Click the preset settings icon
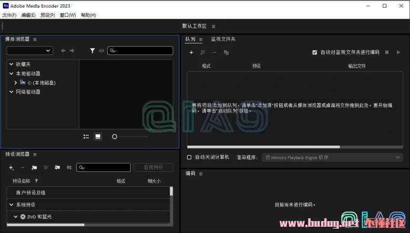The image size is (410, 233). point(46,168)
